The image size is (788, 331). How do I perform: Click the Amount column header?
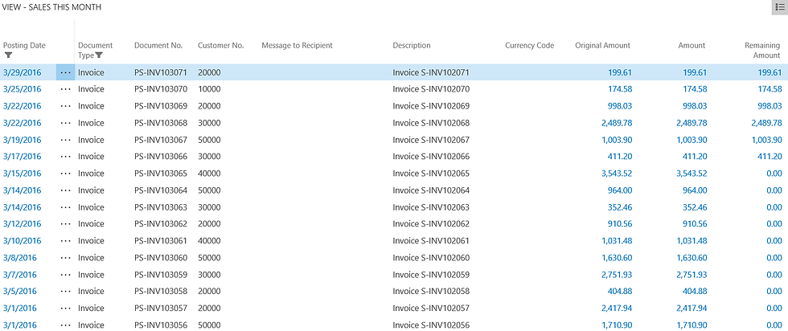[x=692, y=45]
